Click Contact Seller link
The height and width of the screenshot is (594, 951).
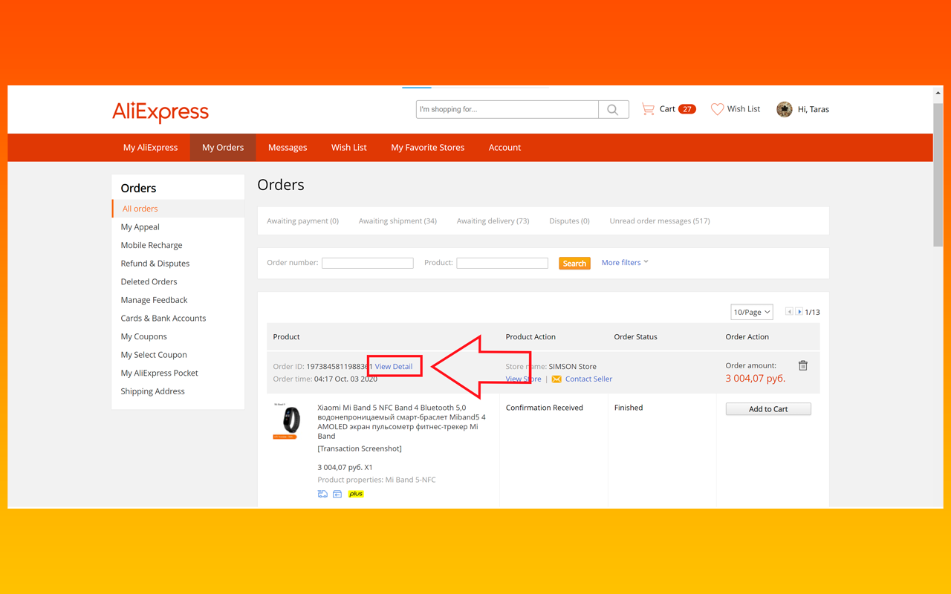(x=588, y=379)
